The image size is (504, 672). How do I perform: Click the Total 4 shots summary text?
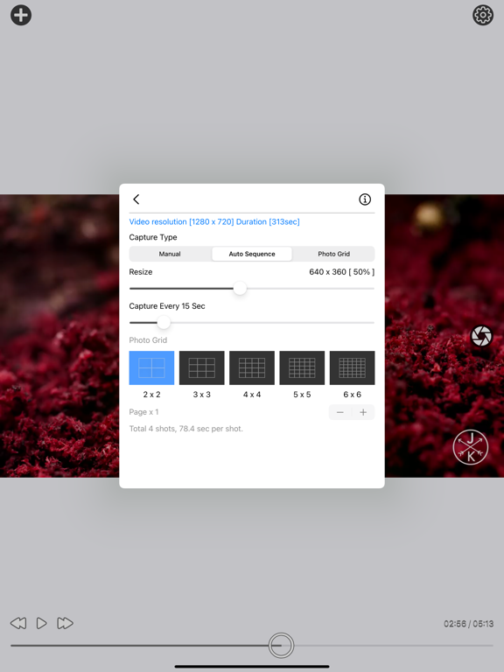click(x=186, y=429)
